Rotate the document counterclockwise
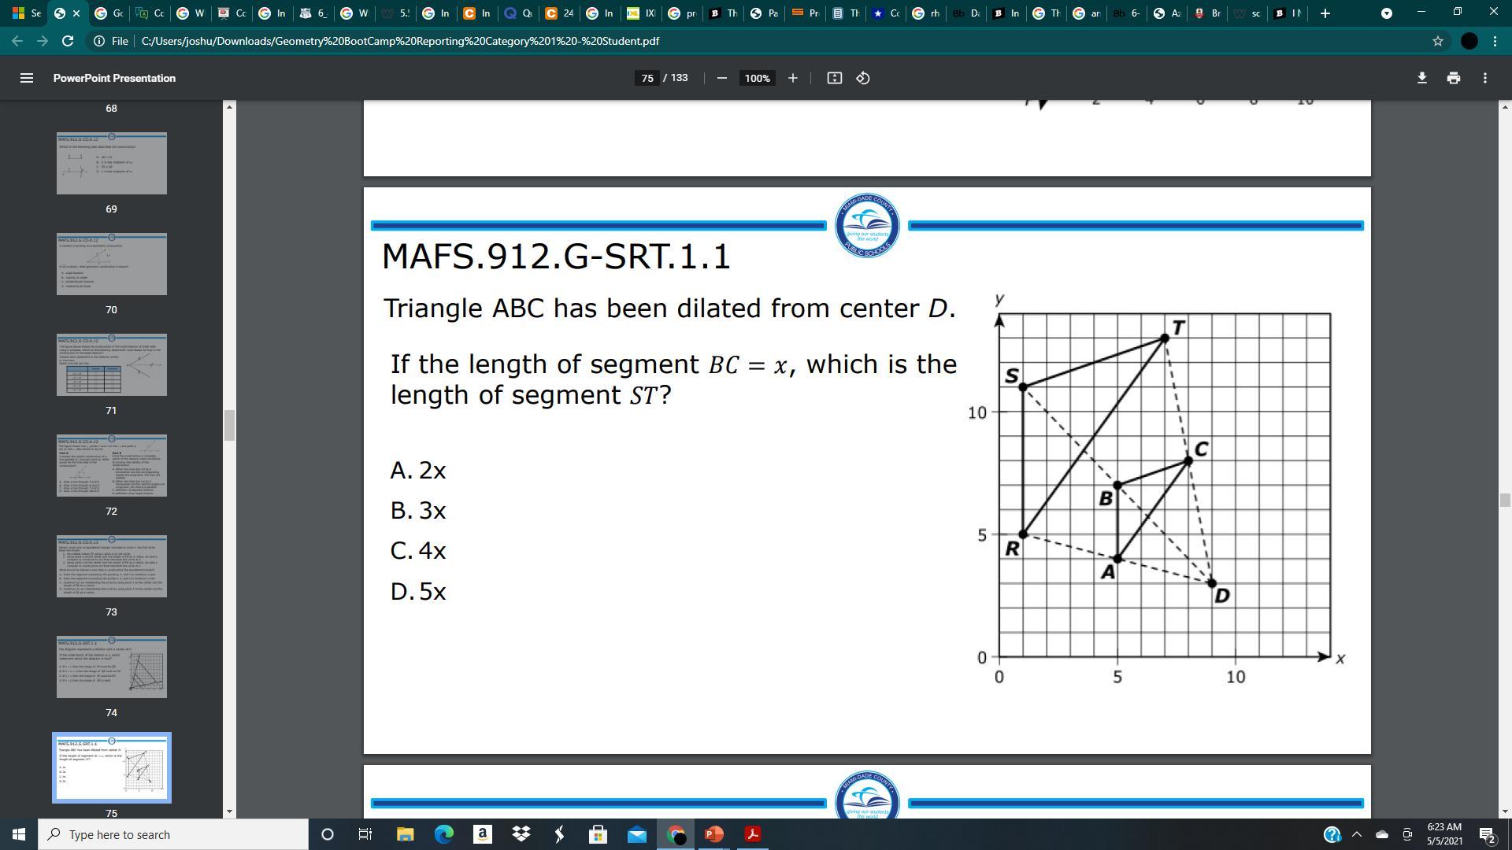This screenshot has height=850, width=1512. [x=863, y=78]
